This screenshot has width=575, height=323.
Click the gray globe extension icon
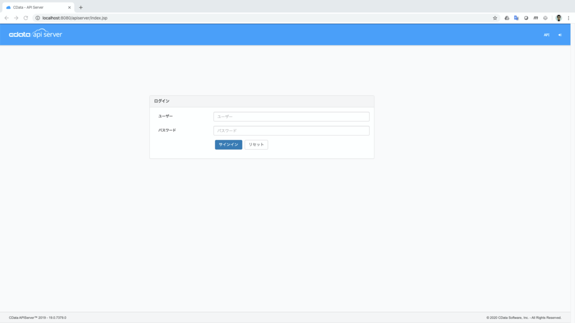point(545,18)
